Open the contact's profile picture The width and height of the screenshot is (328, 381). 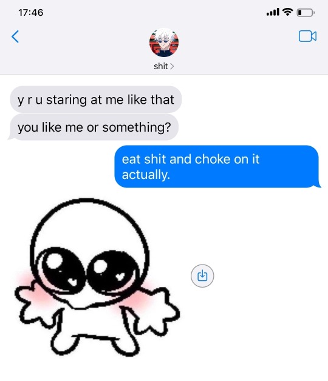coord(164,42)
